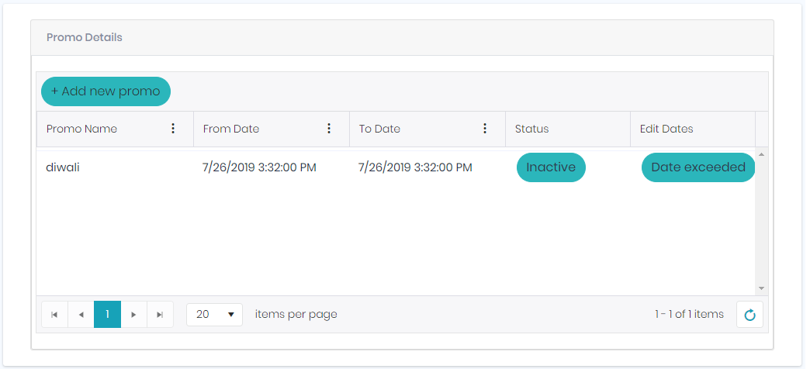Sort by To Date column header
This screenshot has width=810, height=369.
click(379, 129)
